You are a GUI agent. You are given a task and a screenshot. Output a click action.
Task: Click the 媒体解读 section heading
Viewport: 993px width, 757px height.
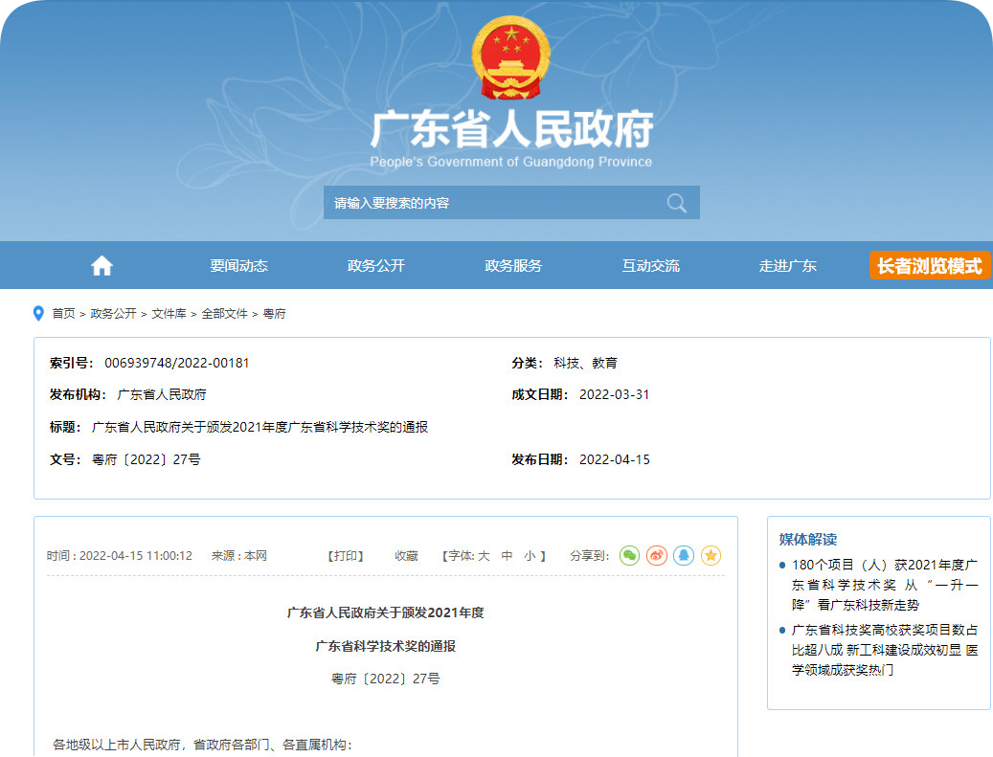(808, 539)
